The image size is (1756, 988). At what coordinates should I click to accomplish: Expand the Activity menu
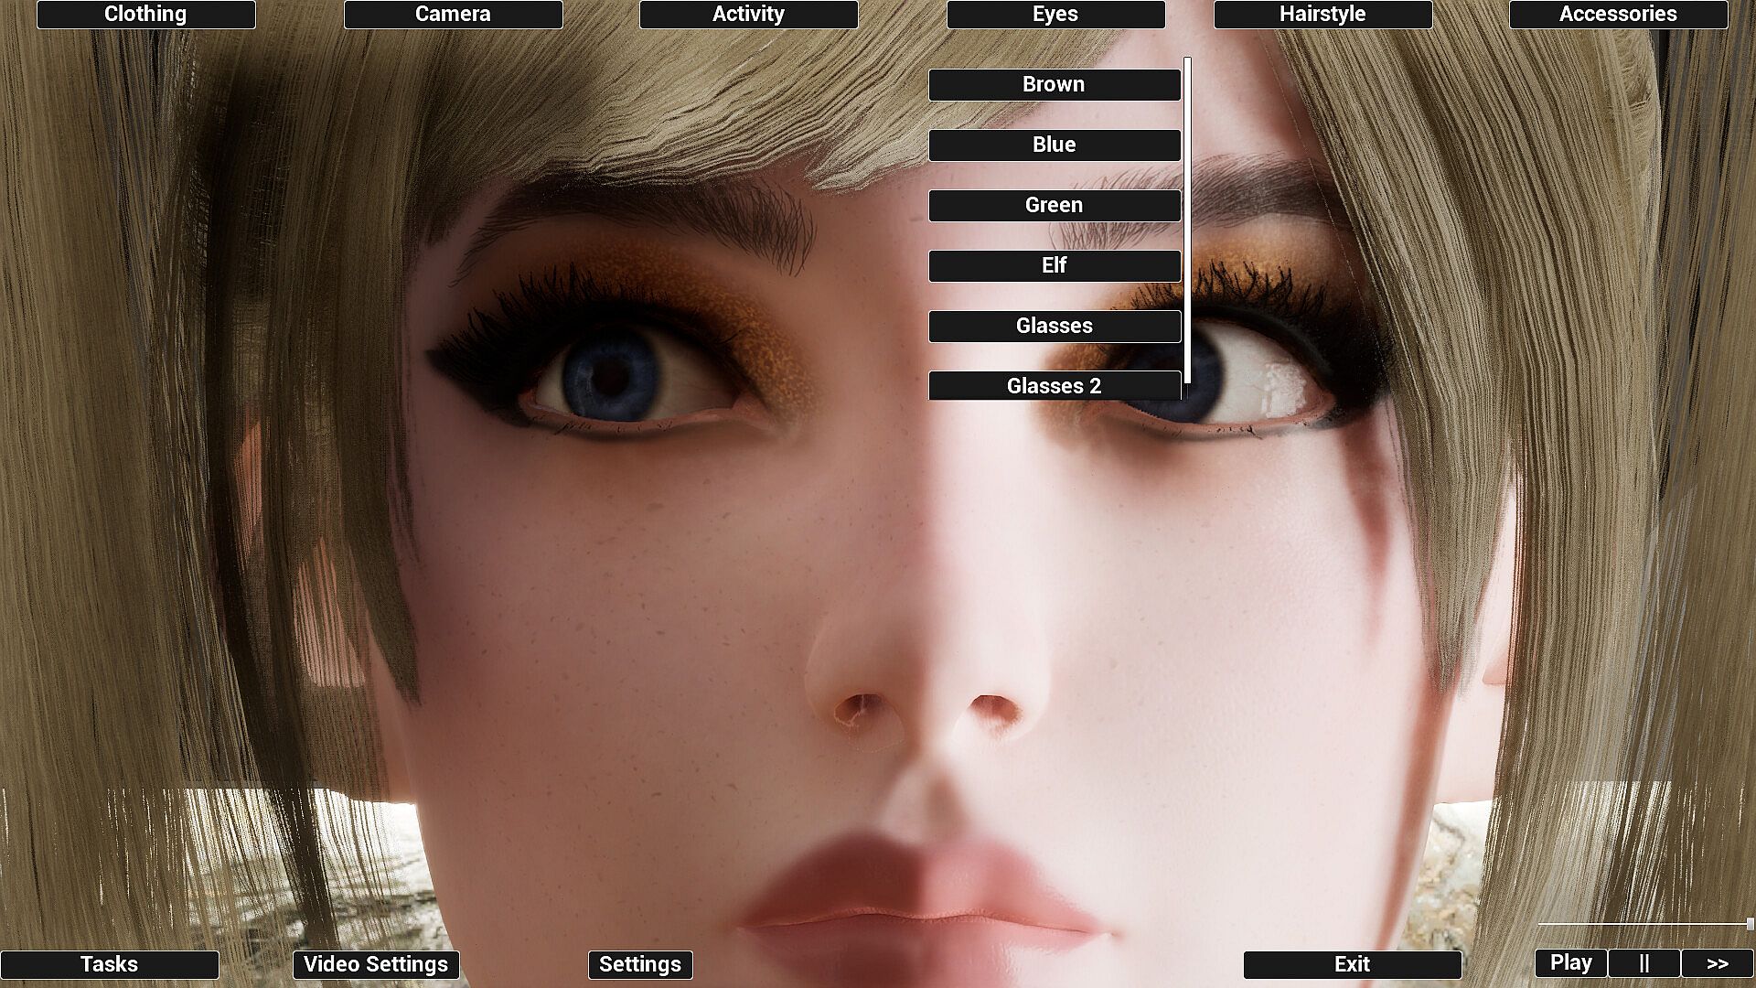(748, 15)
